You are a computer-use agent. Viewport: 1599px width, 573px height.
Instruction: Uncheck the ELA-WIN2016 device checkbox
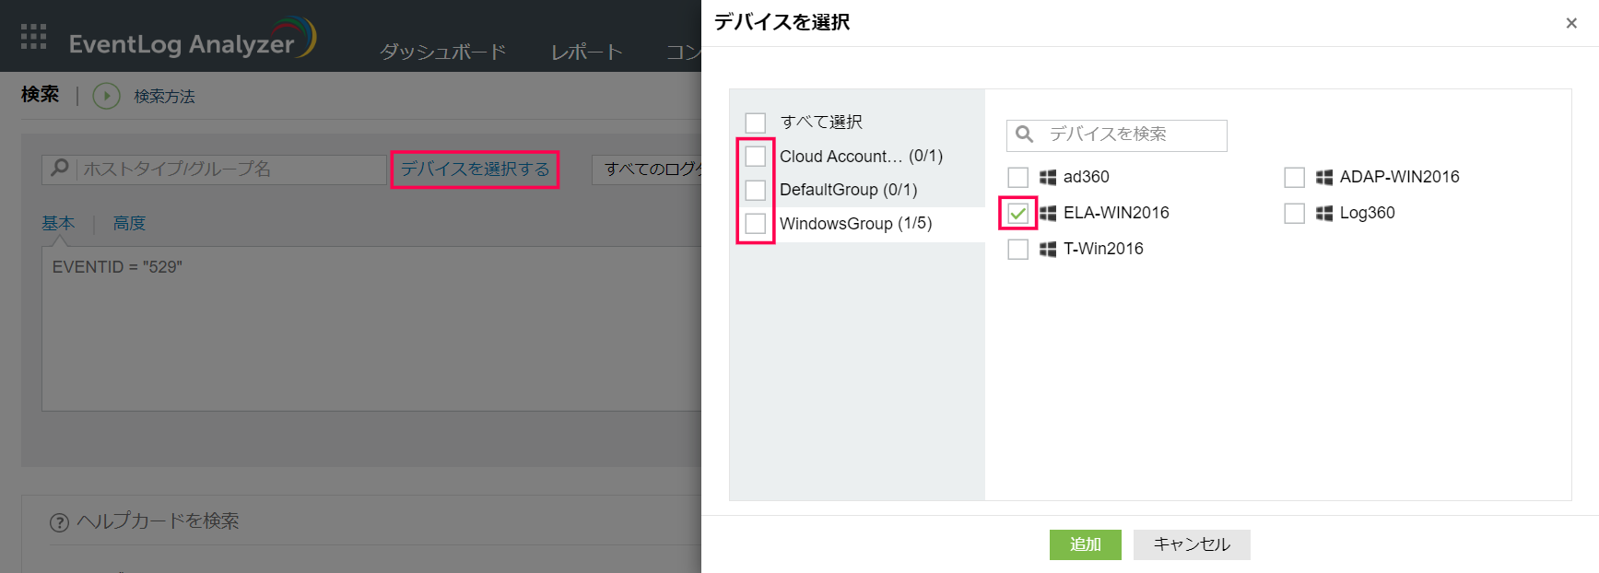1018,213
